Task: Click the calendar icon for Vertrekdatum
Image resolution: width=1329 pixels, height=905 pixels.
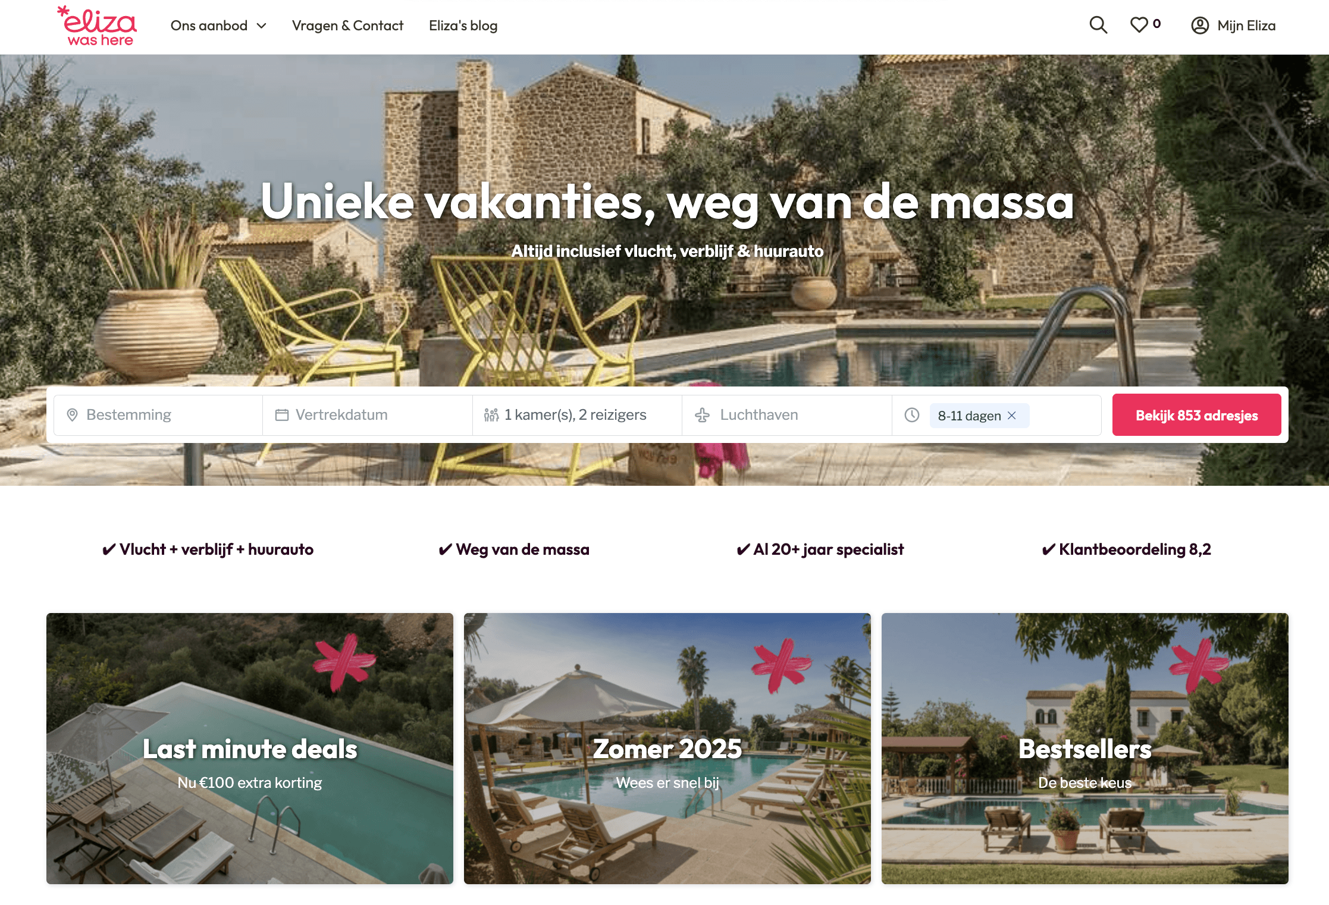Action: pyautogui.click(x=282, y=415)
